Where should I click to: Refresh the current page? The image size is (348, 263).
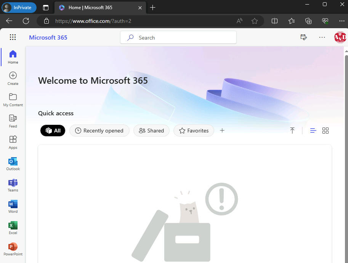click(26, 21)
